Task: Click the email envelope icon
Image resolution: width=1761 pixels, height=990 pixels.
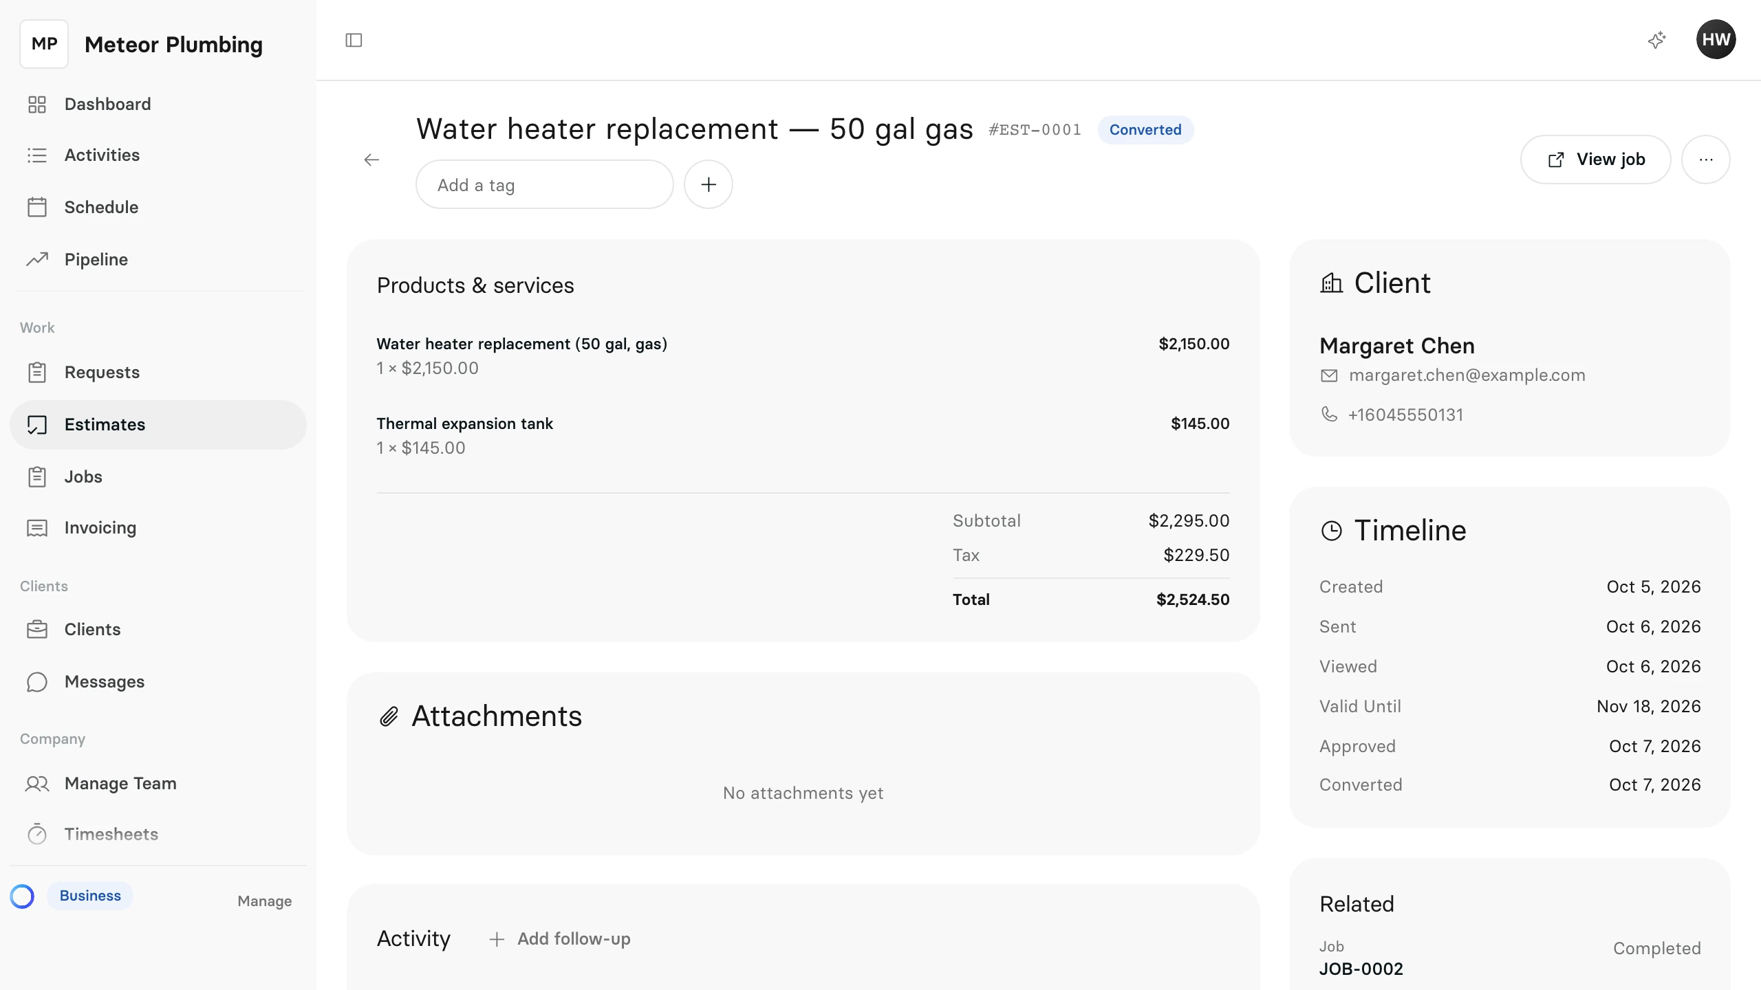Action: pos(1330,375)
